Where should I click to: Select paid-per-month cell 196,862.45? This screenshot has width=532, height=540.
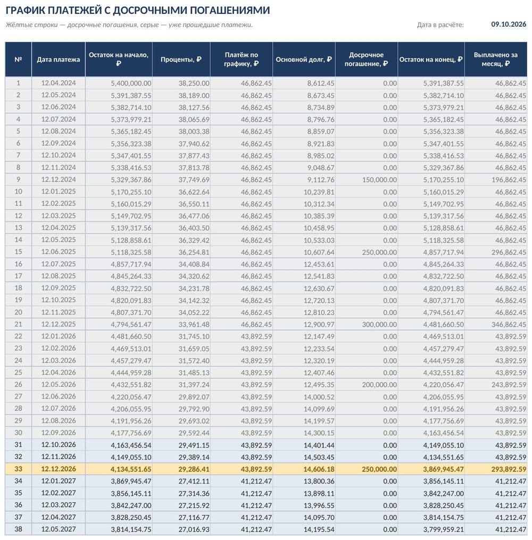pos(496,179)
